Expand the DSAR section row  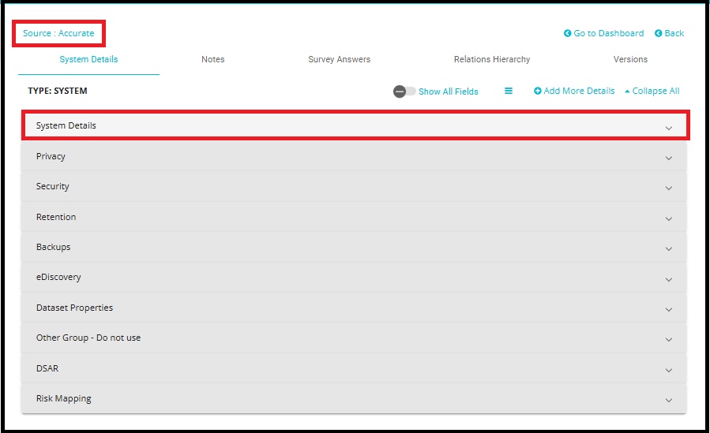tap(353, 368)
